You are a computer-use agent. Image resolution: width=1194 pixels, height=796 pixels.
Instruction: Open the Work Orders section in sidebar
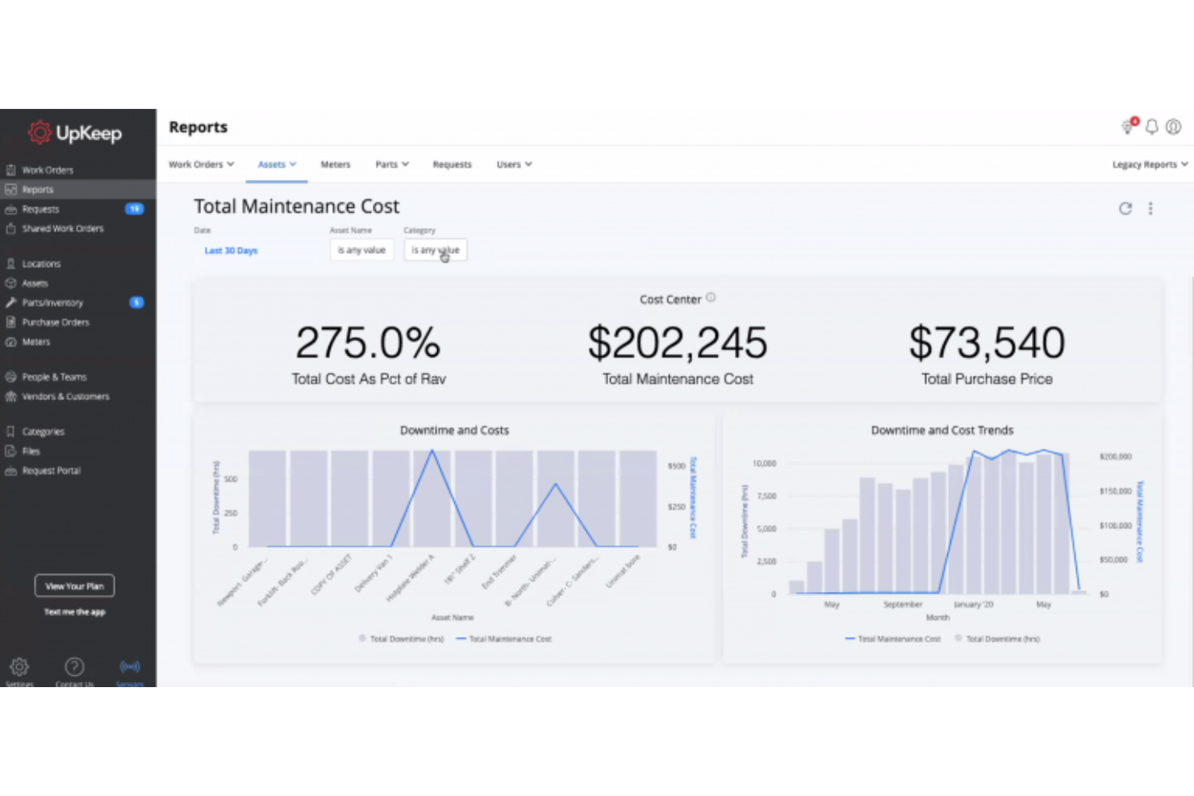coord(46,169)
